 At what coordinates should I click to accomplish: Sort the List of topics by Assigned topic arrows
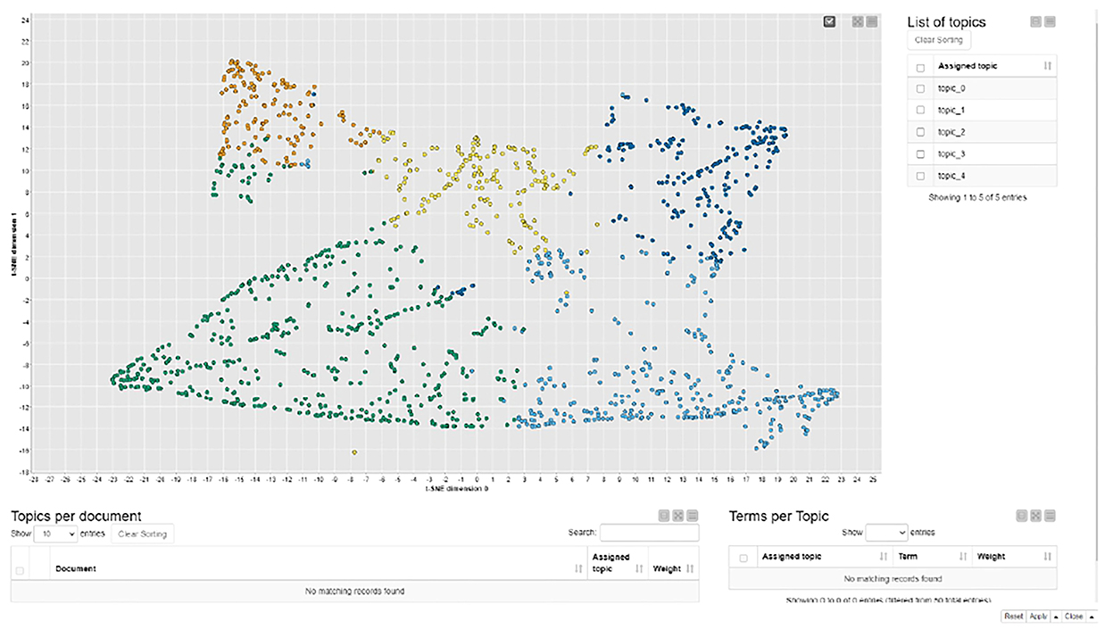pos(1048,66)
